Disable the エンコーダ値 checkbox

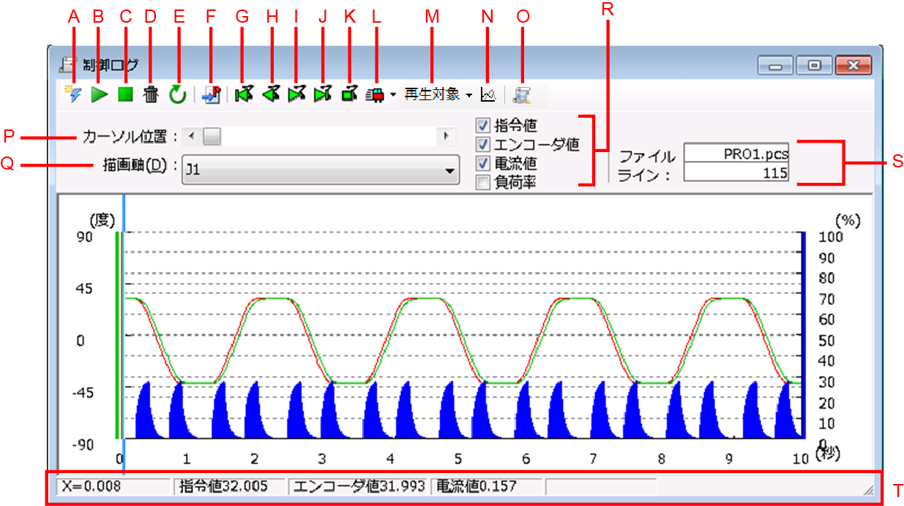pyautogui.click(x=482, y=144)
